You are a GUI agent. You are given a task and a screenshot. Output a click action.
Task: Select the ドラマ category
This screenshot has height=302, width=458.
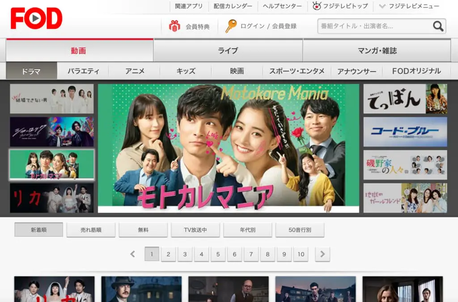[32, 71]
